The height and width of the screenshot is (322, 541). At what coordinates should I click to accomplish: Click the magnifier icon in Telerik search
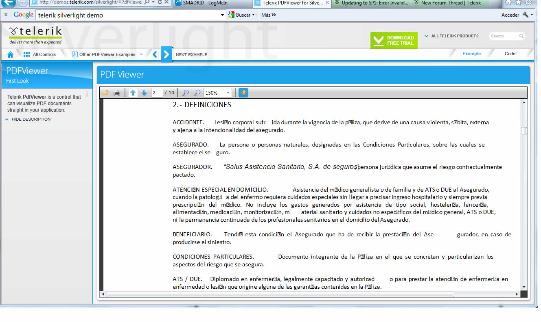point(521,36)
